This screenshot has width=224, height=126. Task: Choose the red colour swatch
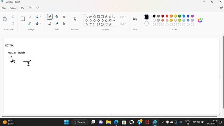pyautogui.click(x=167, y=16)
